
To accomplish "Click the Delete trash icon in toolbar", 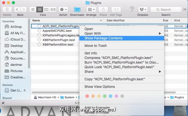I will pyautogui.click(x=7, y=10).
